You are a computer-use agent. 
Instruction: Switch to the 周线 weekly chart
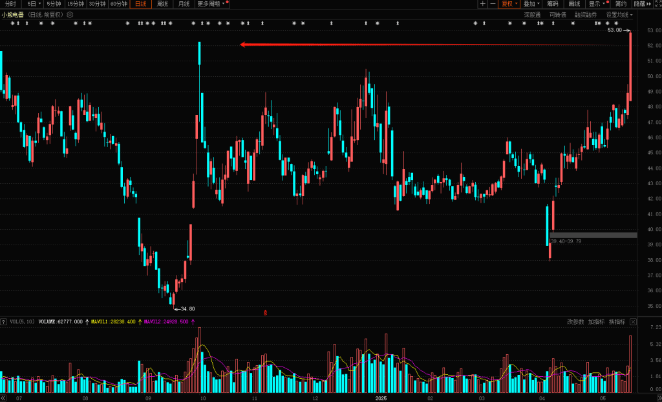[162, 4]
